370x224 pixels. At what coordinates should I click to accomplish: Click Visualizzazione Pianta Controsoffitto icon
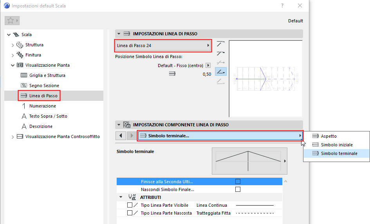click(x=20, y=137)
